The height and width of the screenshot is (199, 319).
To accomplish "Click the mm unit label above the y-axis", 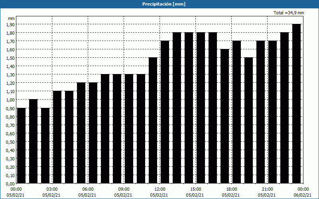I will click(x=11, y=18).
